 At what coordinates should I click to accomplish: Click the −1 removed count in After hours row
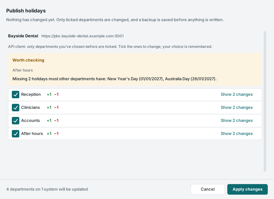56,134
